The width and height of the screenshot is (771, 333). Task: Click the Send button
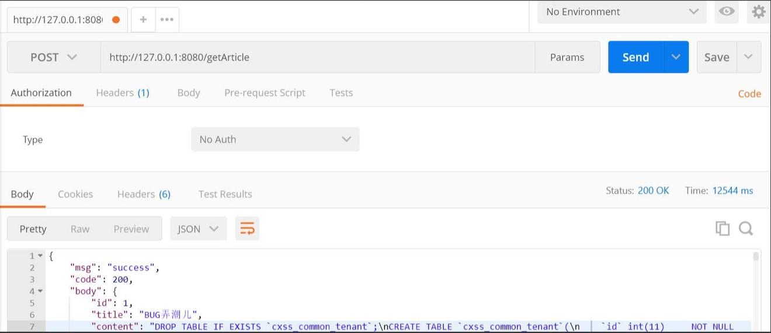[x=635, y=57]
